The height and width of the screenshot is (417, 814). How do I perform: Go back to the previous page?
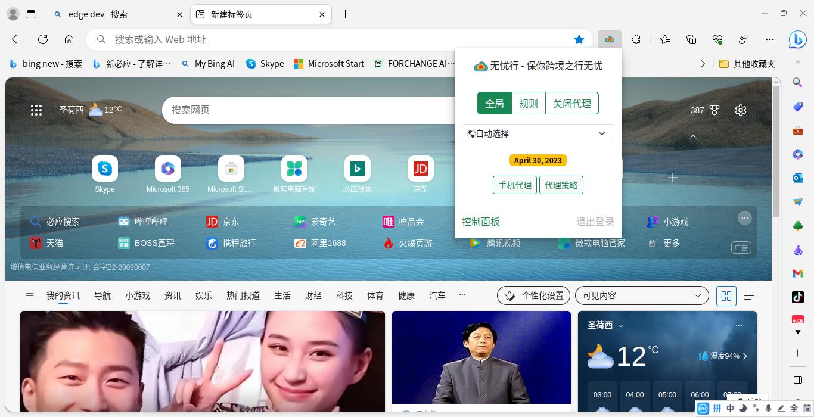(x=17, y=39)
